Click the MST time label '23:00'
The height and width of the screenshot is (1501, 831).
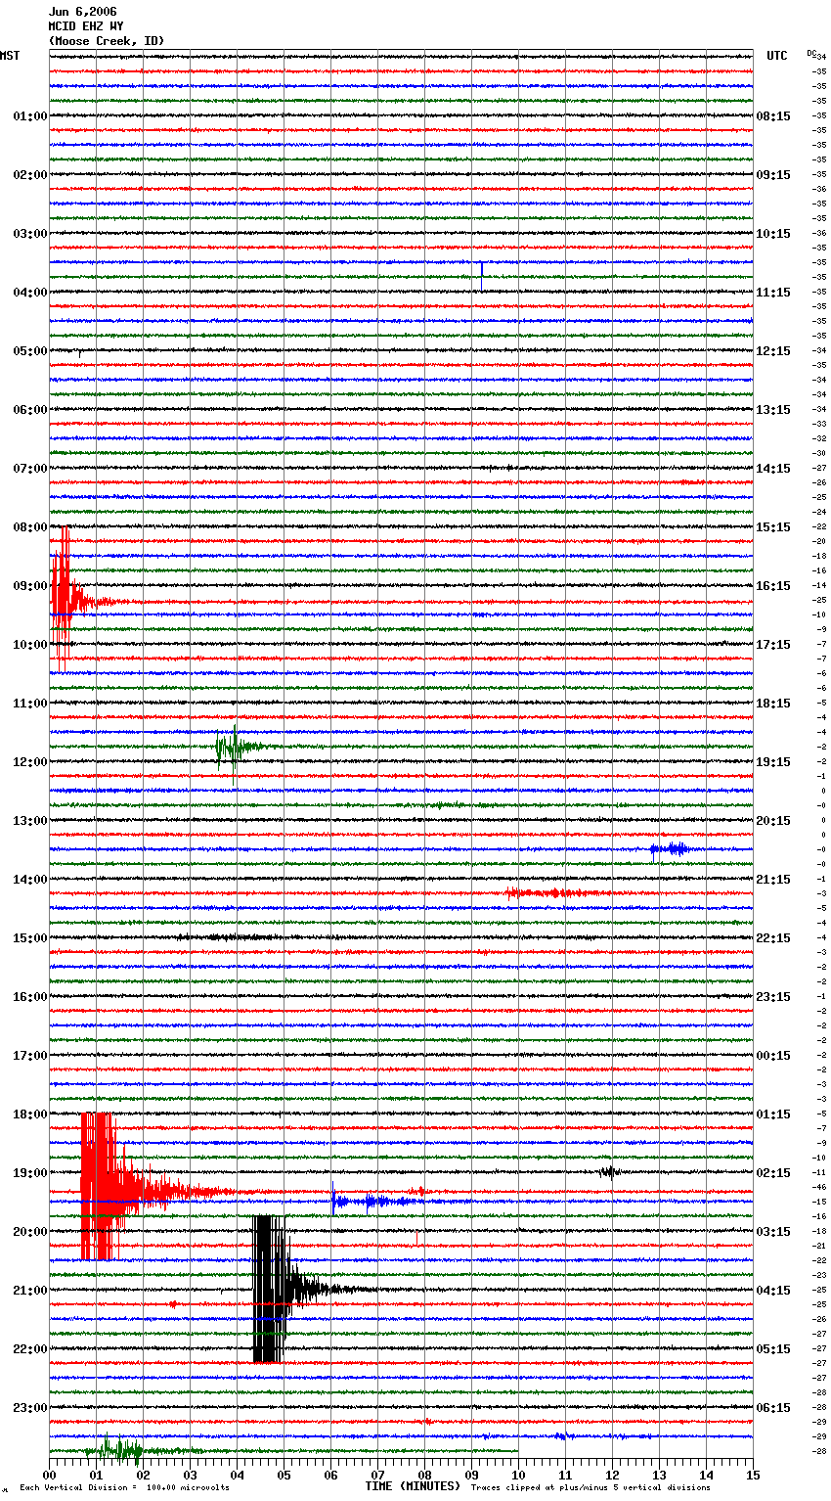pos(30,1408)
